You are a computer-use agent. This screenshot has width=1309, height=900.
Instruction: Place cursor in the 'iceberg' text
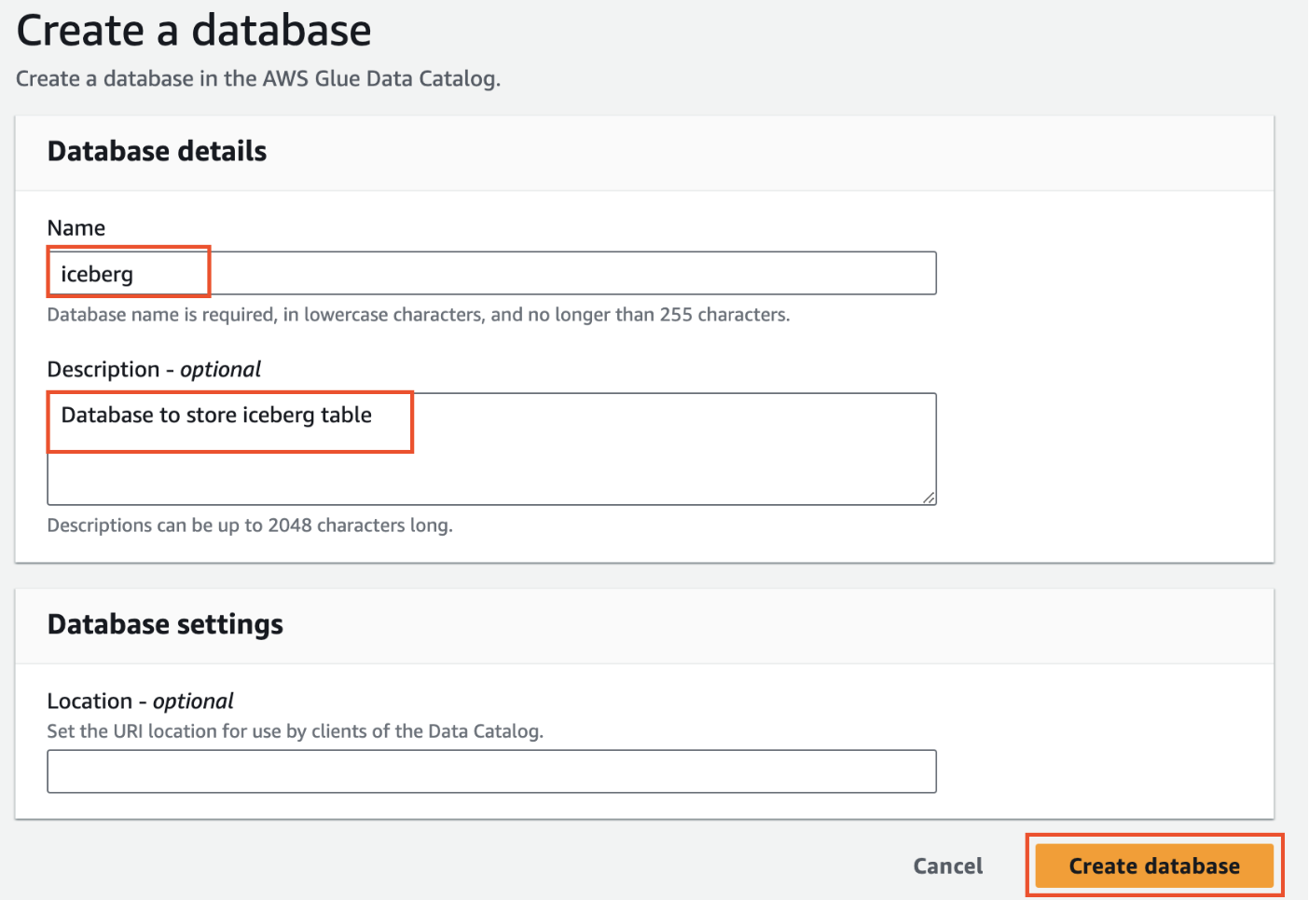[x=97, y=275]
